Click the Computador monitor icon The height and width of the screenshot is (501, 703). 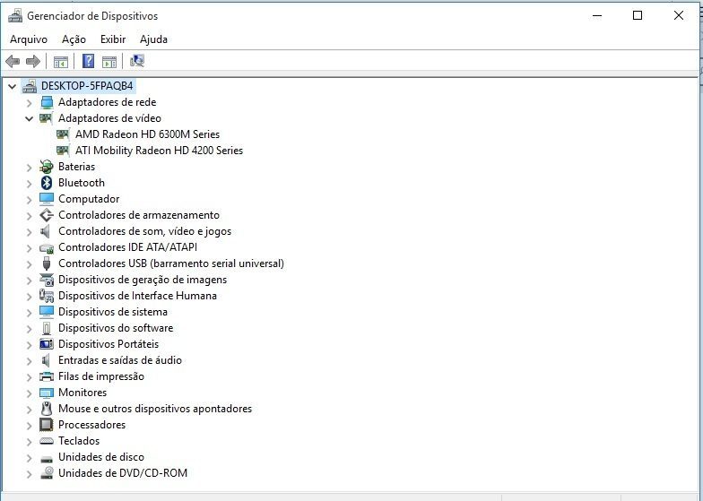coord(47,199)
